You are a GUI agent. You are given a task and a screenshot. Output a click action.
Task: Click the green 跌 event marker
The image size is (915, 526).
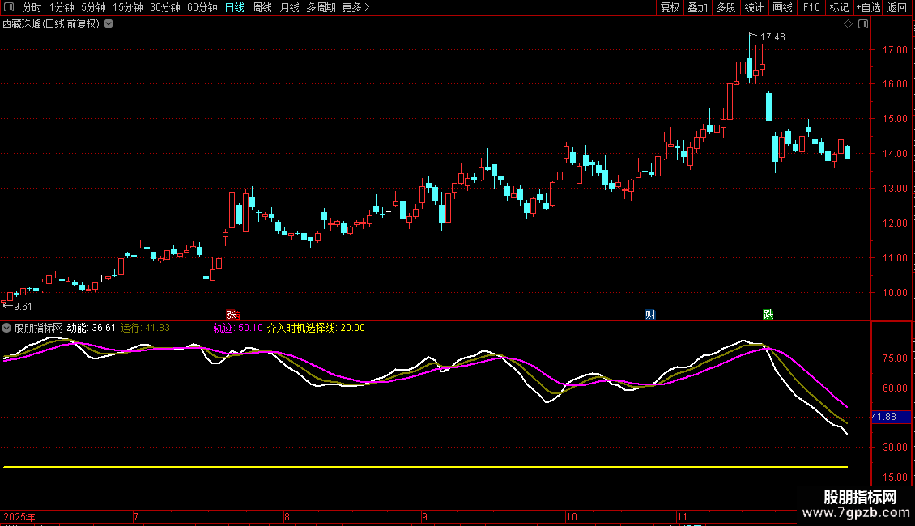(x=768, y=314)
